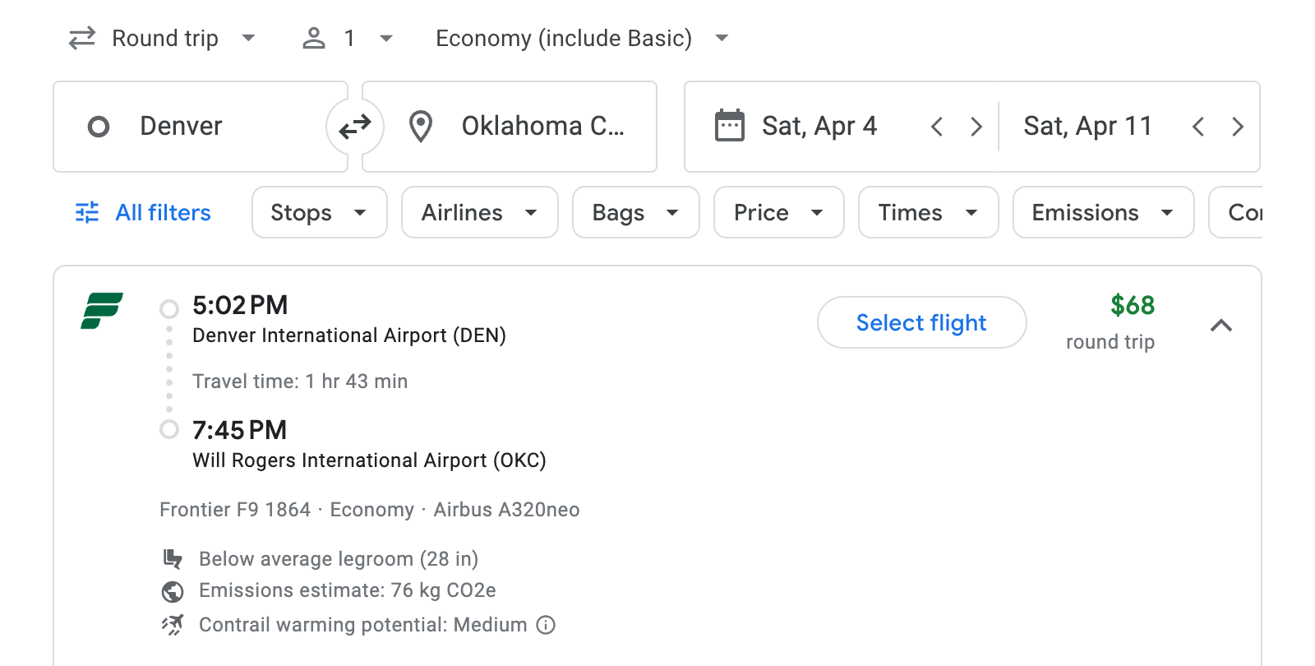Open the Stops filter dropdown

click(319, 212)
